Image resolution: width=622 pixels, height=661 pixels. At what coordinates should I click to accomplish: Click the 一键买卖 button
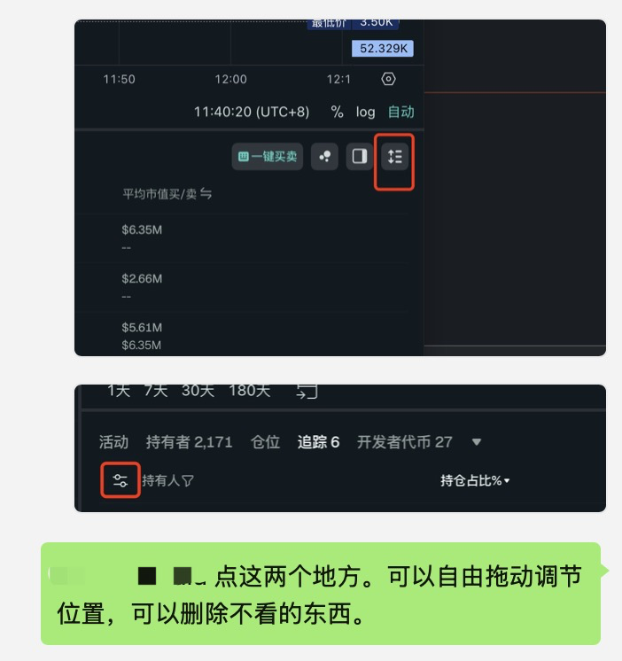(x=268, y=157)
